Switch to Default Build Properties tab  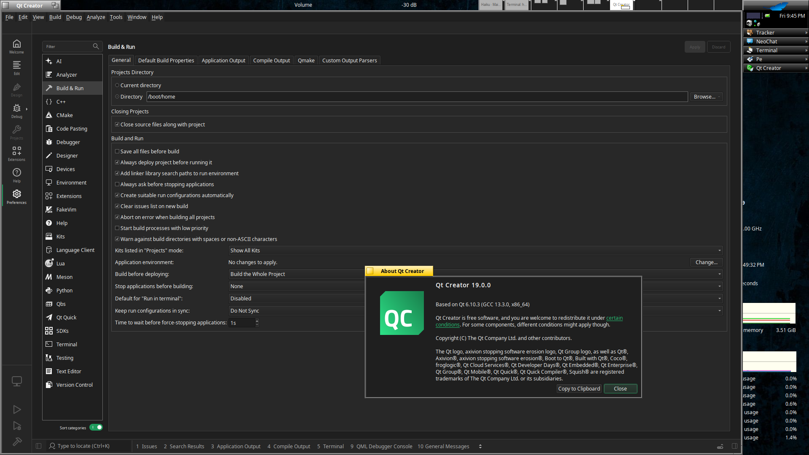[x=166, y=60]
